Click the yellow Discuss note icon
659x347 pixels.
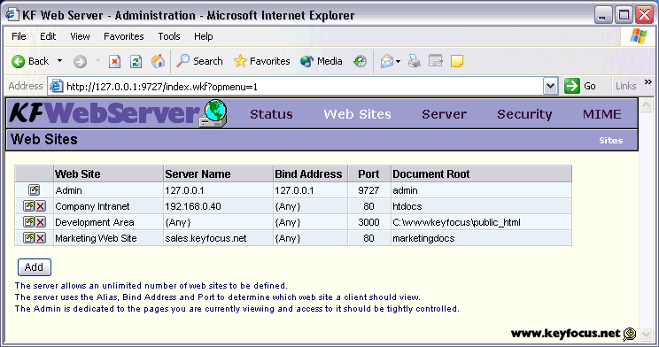click(457, 61)
